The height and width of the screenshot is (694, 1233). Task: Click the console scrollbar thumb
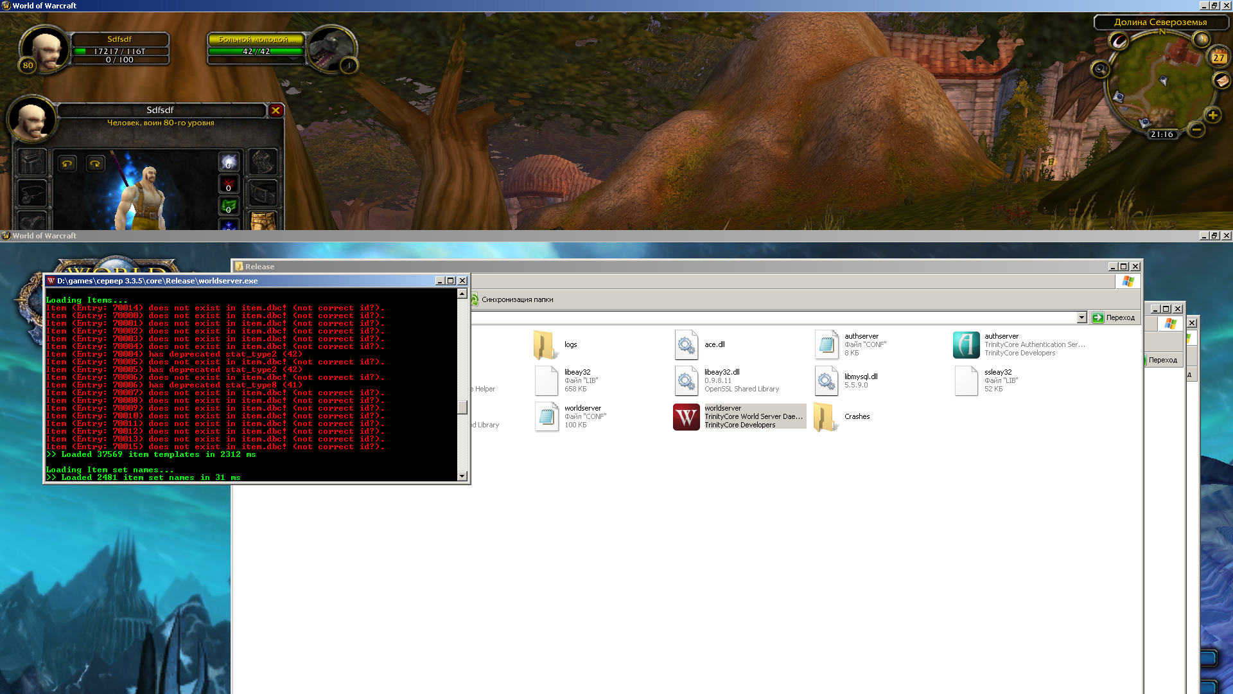click(462, 407)
